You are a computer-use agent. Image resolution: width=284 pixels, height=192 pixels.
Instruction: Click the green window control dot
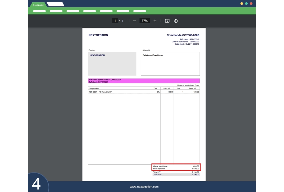pos(246,4)
